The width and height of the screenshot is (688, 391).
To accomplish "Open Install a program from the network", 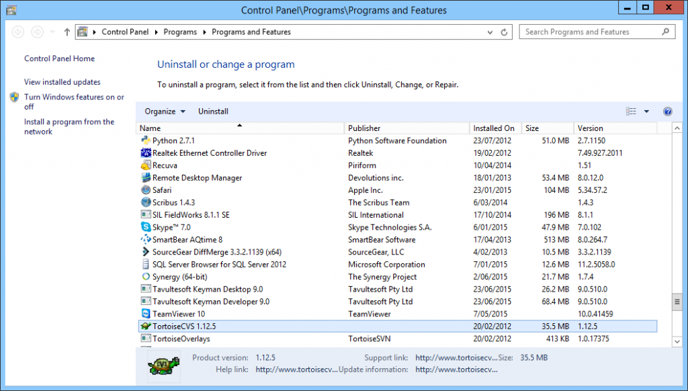I will (x=69, y=127).
